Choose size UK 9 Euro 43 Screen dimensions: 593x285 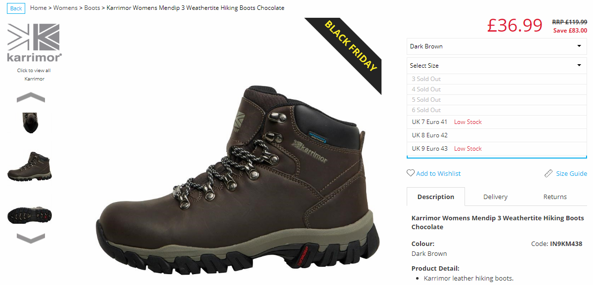pos(497,149)
